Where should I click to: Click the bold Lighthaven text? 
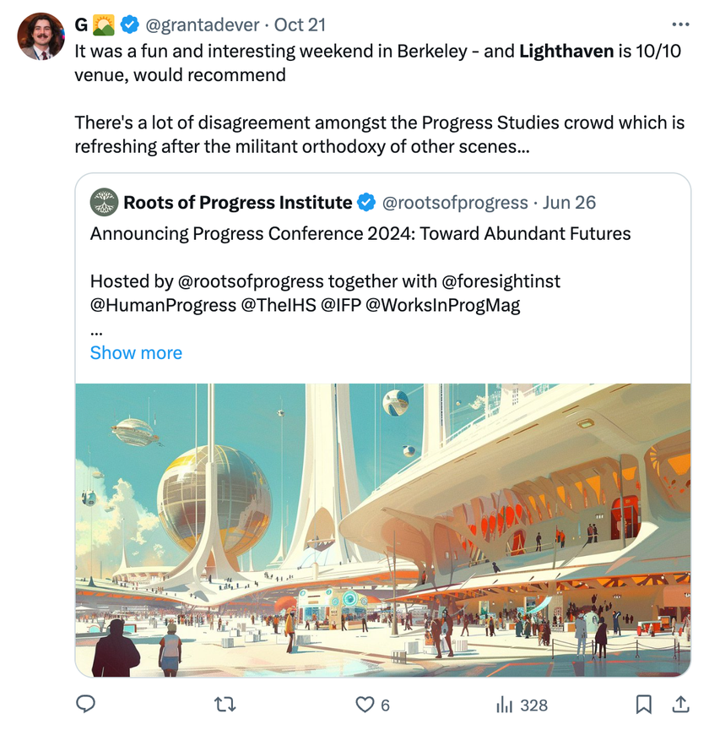[566, 51]
